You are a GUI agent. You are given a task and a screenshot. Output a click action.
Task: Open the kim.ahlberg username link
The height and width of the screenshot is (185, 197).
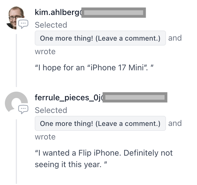58,12
